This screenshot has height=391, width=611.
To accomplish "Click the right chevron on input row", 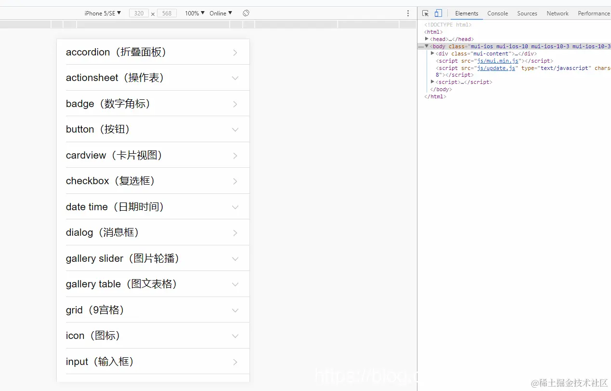I will pos(235,362).
